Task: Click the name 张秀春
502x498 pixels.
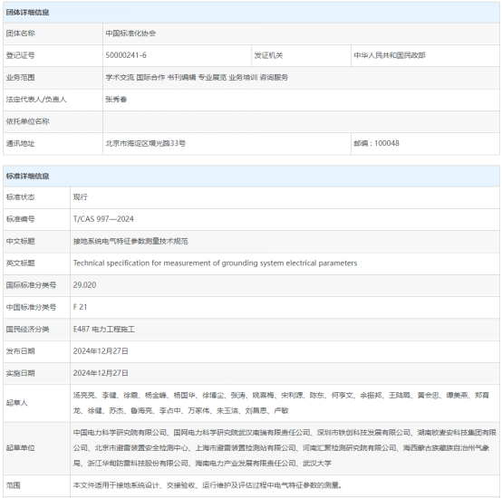Action: click(116, 100)
